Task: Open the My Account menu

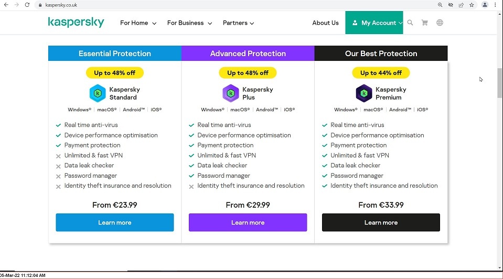Action: pos(374,23)
